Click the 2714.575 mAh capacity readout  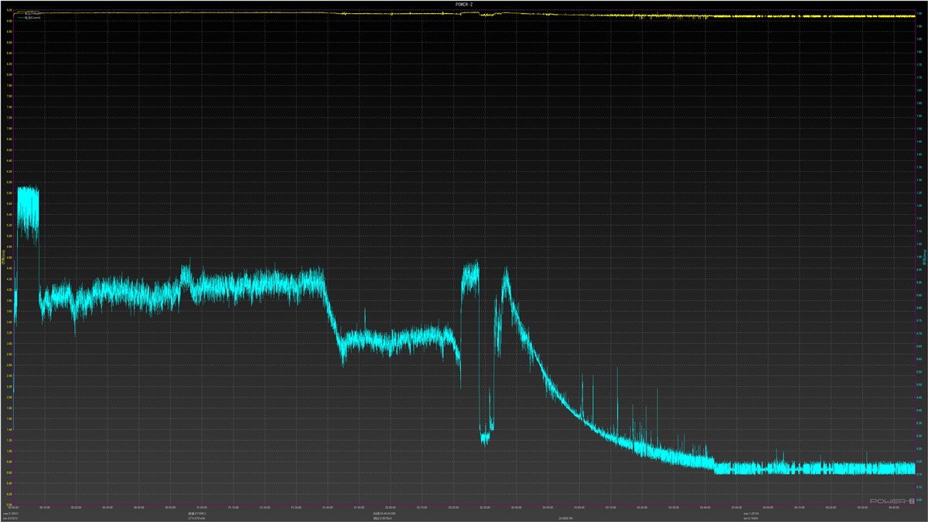pyautogui.click(x=200, y=518)
